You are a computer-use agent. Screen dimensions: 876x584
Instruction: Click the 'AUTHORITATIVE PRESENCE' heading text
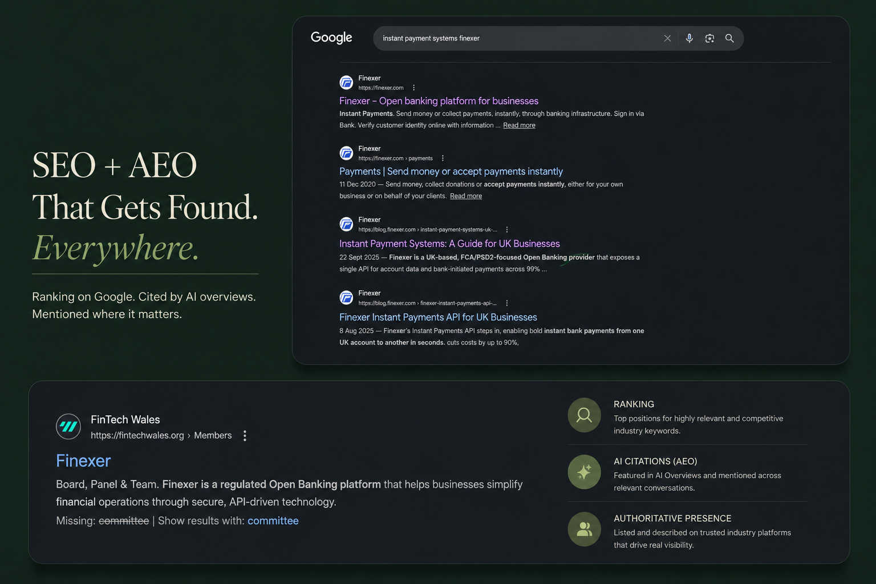(x=672, y=518)
